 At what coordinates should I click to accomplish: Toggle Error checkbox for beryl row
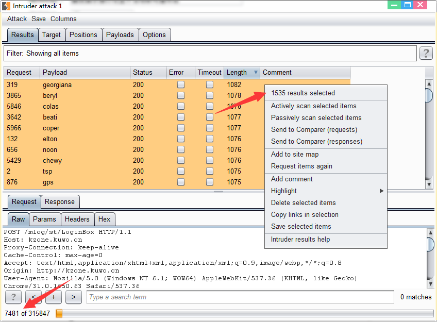(x=181, y=95)
